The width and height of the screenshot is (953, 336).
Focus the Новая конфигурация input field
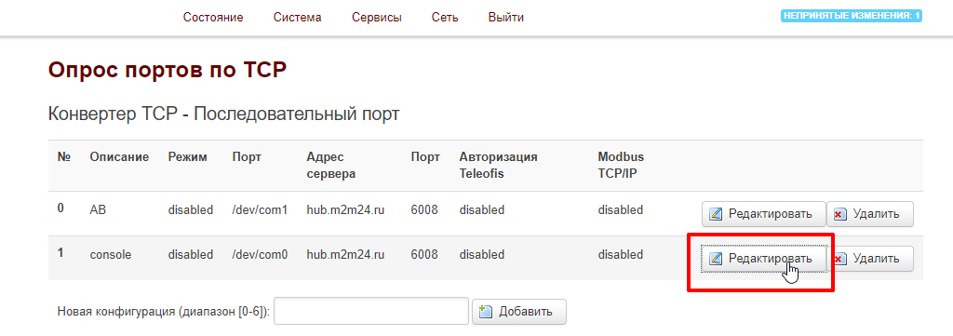[371, 311]
